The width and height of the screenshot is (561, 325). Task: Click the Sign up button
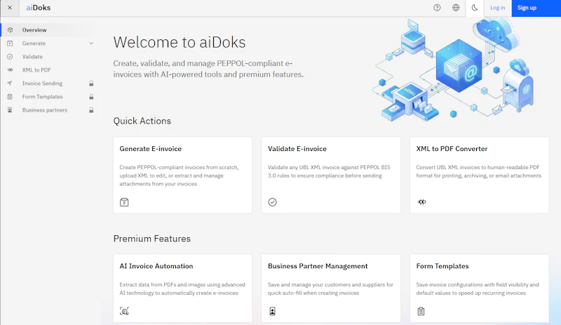point(536,8)
